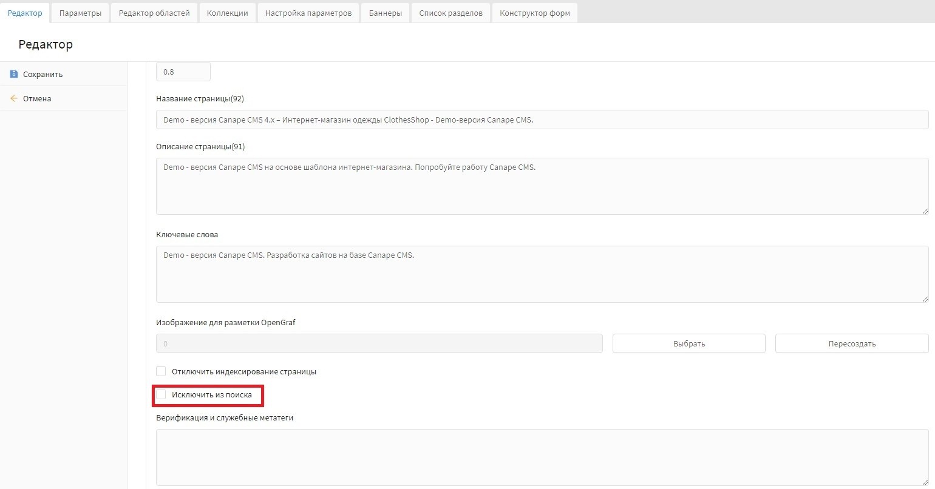
Task: Click the Пересоздать button
Action: [851, 343]
